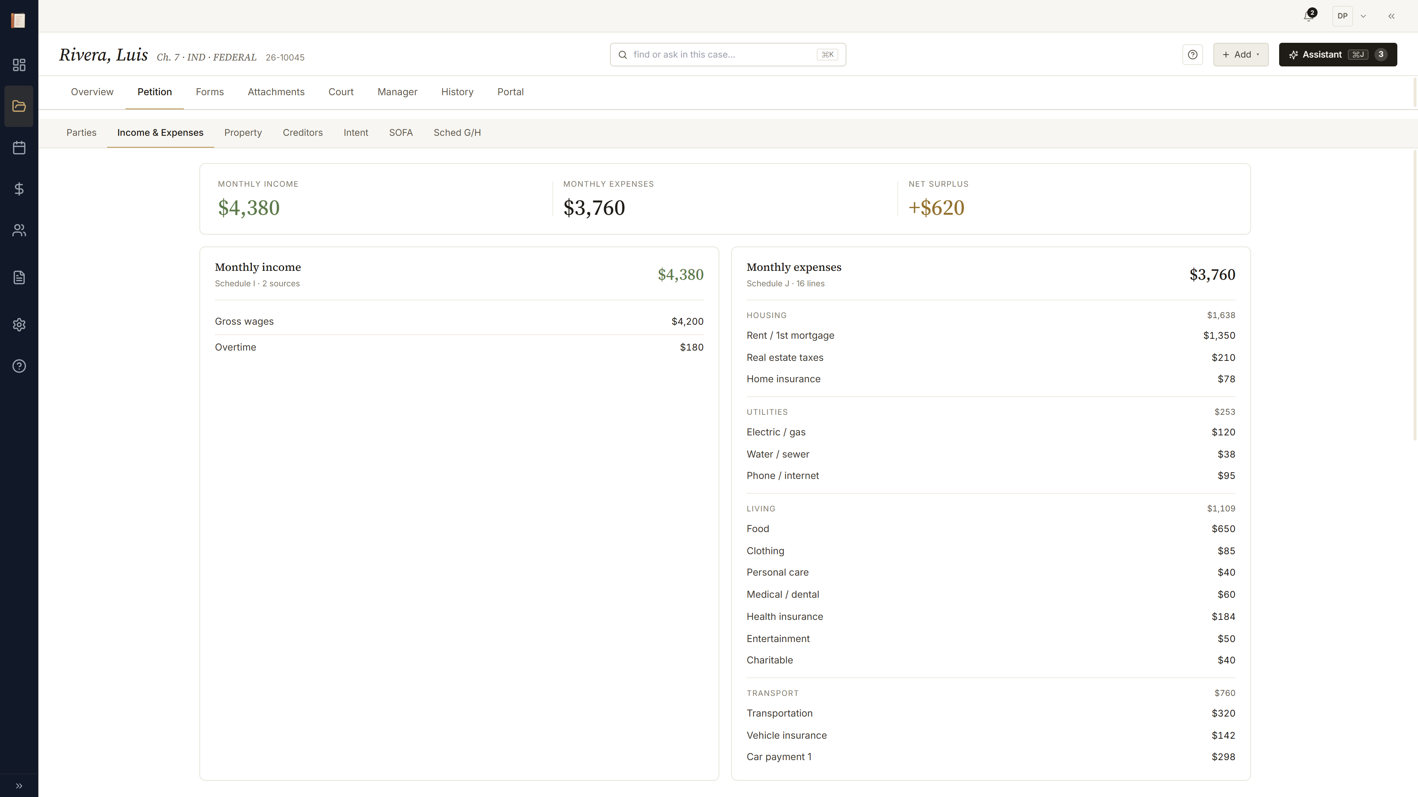Open the user menu chevron beside DP

tap(1363, 16)
